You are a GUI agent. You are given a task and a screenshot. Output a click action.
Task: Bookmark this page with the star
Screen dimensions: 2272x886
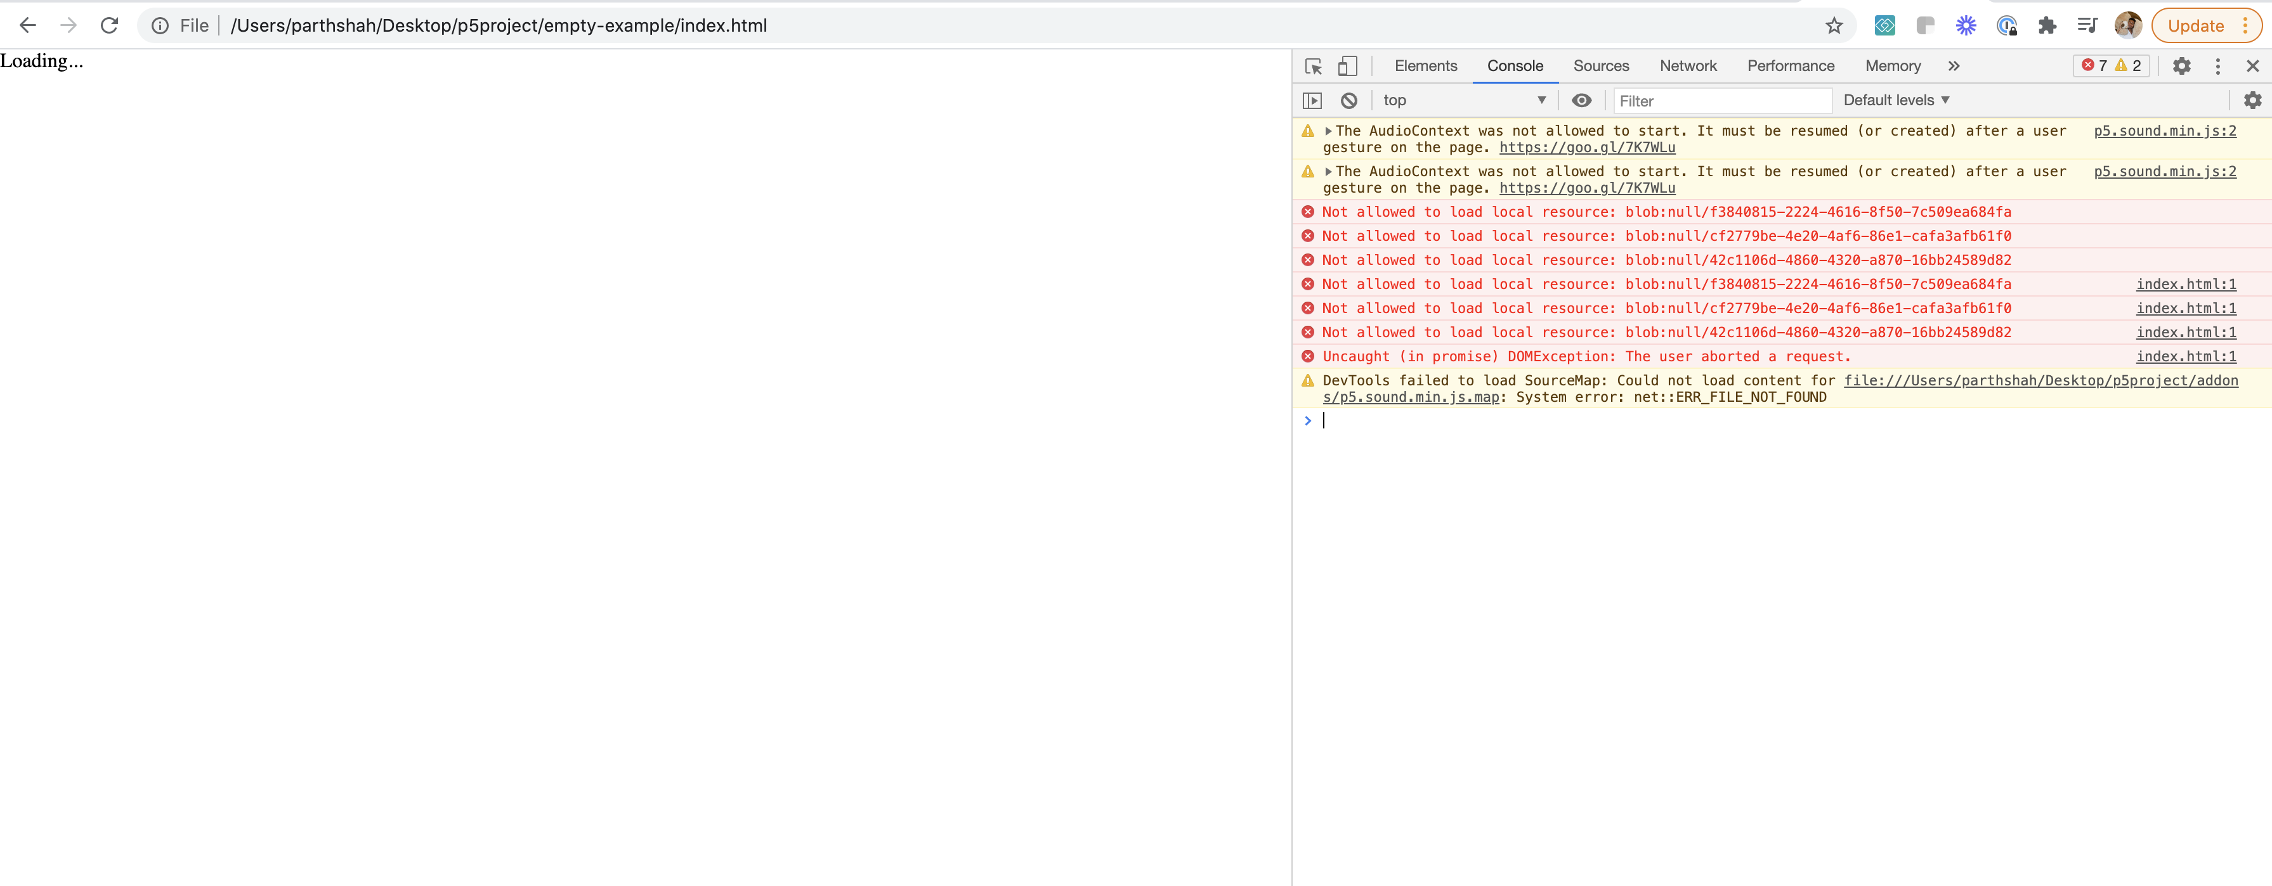click(1834, 25)
